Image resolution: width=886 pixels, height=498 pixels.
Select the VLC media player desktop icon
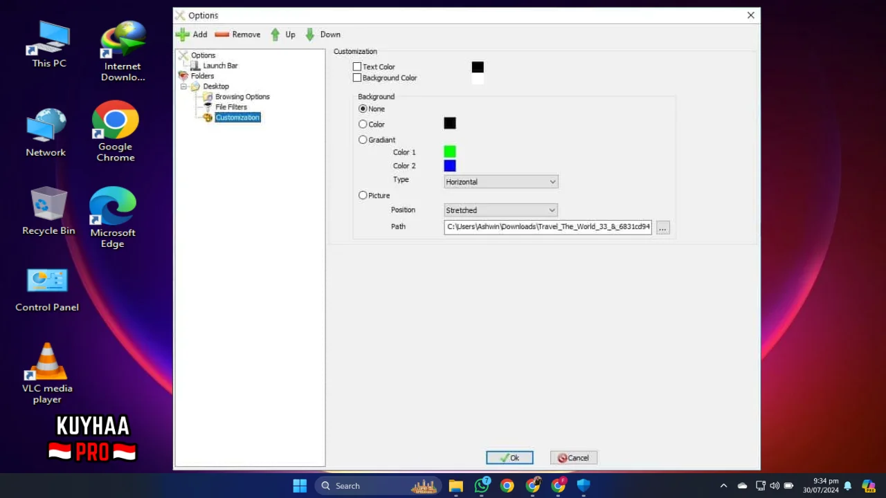click(47, 373)
